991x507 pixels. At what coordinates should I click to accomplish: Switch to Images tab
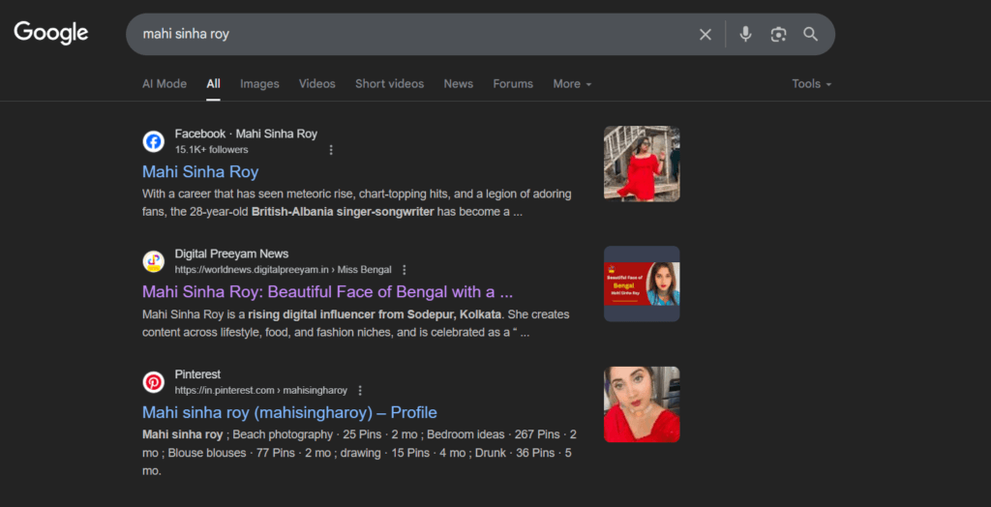pyautogui.click(x=259, y=84)
